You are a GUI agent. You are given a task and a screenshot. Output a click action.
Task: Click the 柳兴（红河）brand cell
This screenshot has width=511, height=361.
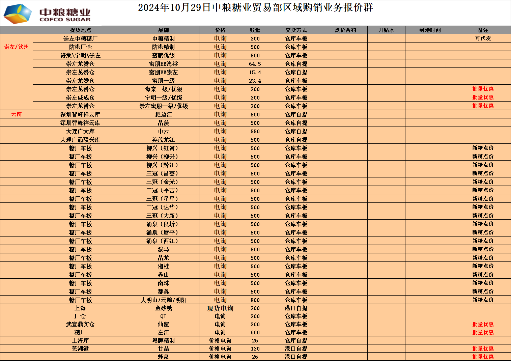[x=163, y=148]
